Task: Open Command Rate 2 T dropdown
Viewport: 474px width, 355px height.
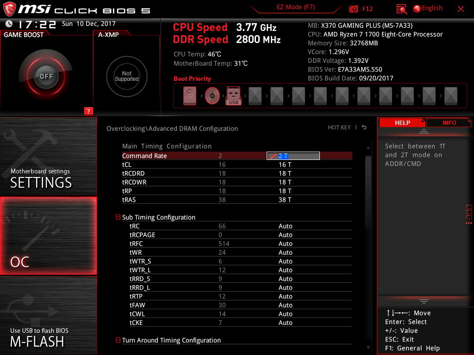Action: tap(293, 156)
